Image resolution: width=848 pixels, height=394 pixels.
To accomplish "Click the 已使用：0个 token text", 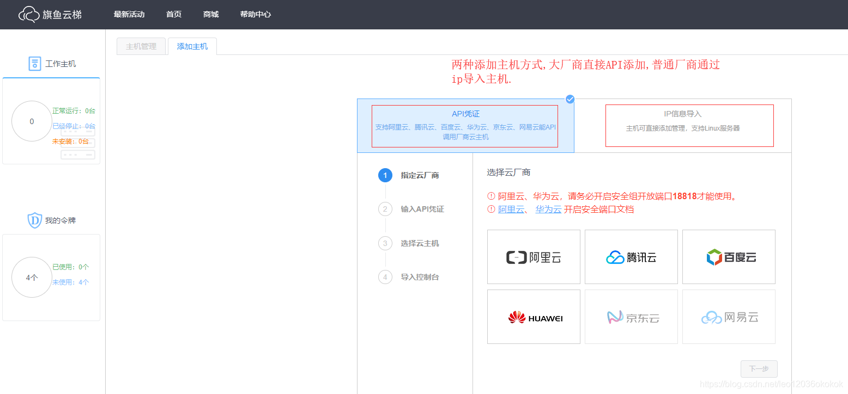I will coord(70,267).
